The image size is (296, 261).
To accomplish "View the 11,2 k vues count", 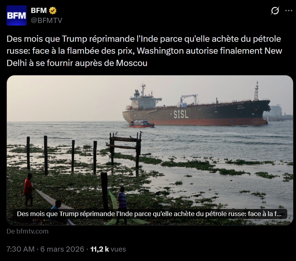I will tap(108, 249).
